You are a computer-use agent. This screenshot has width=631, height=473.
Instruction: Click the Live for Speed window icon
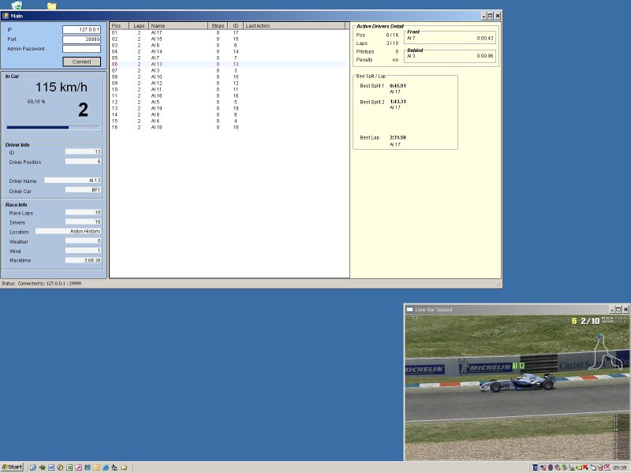(x=409, y=309)
